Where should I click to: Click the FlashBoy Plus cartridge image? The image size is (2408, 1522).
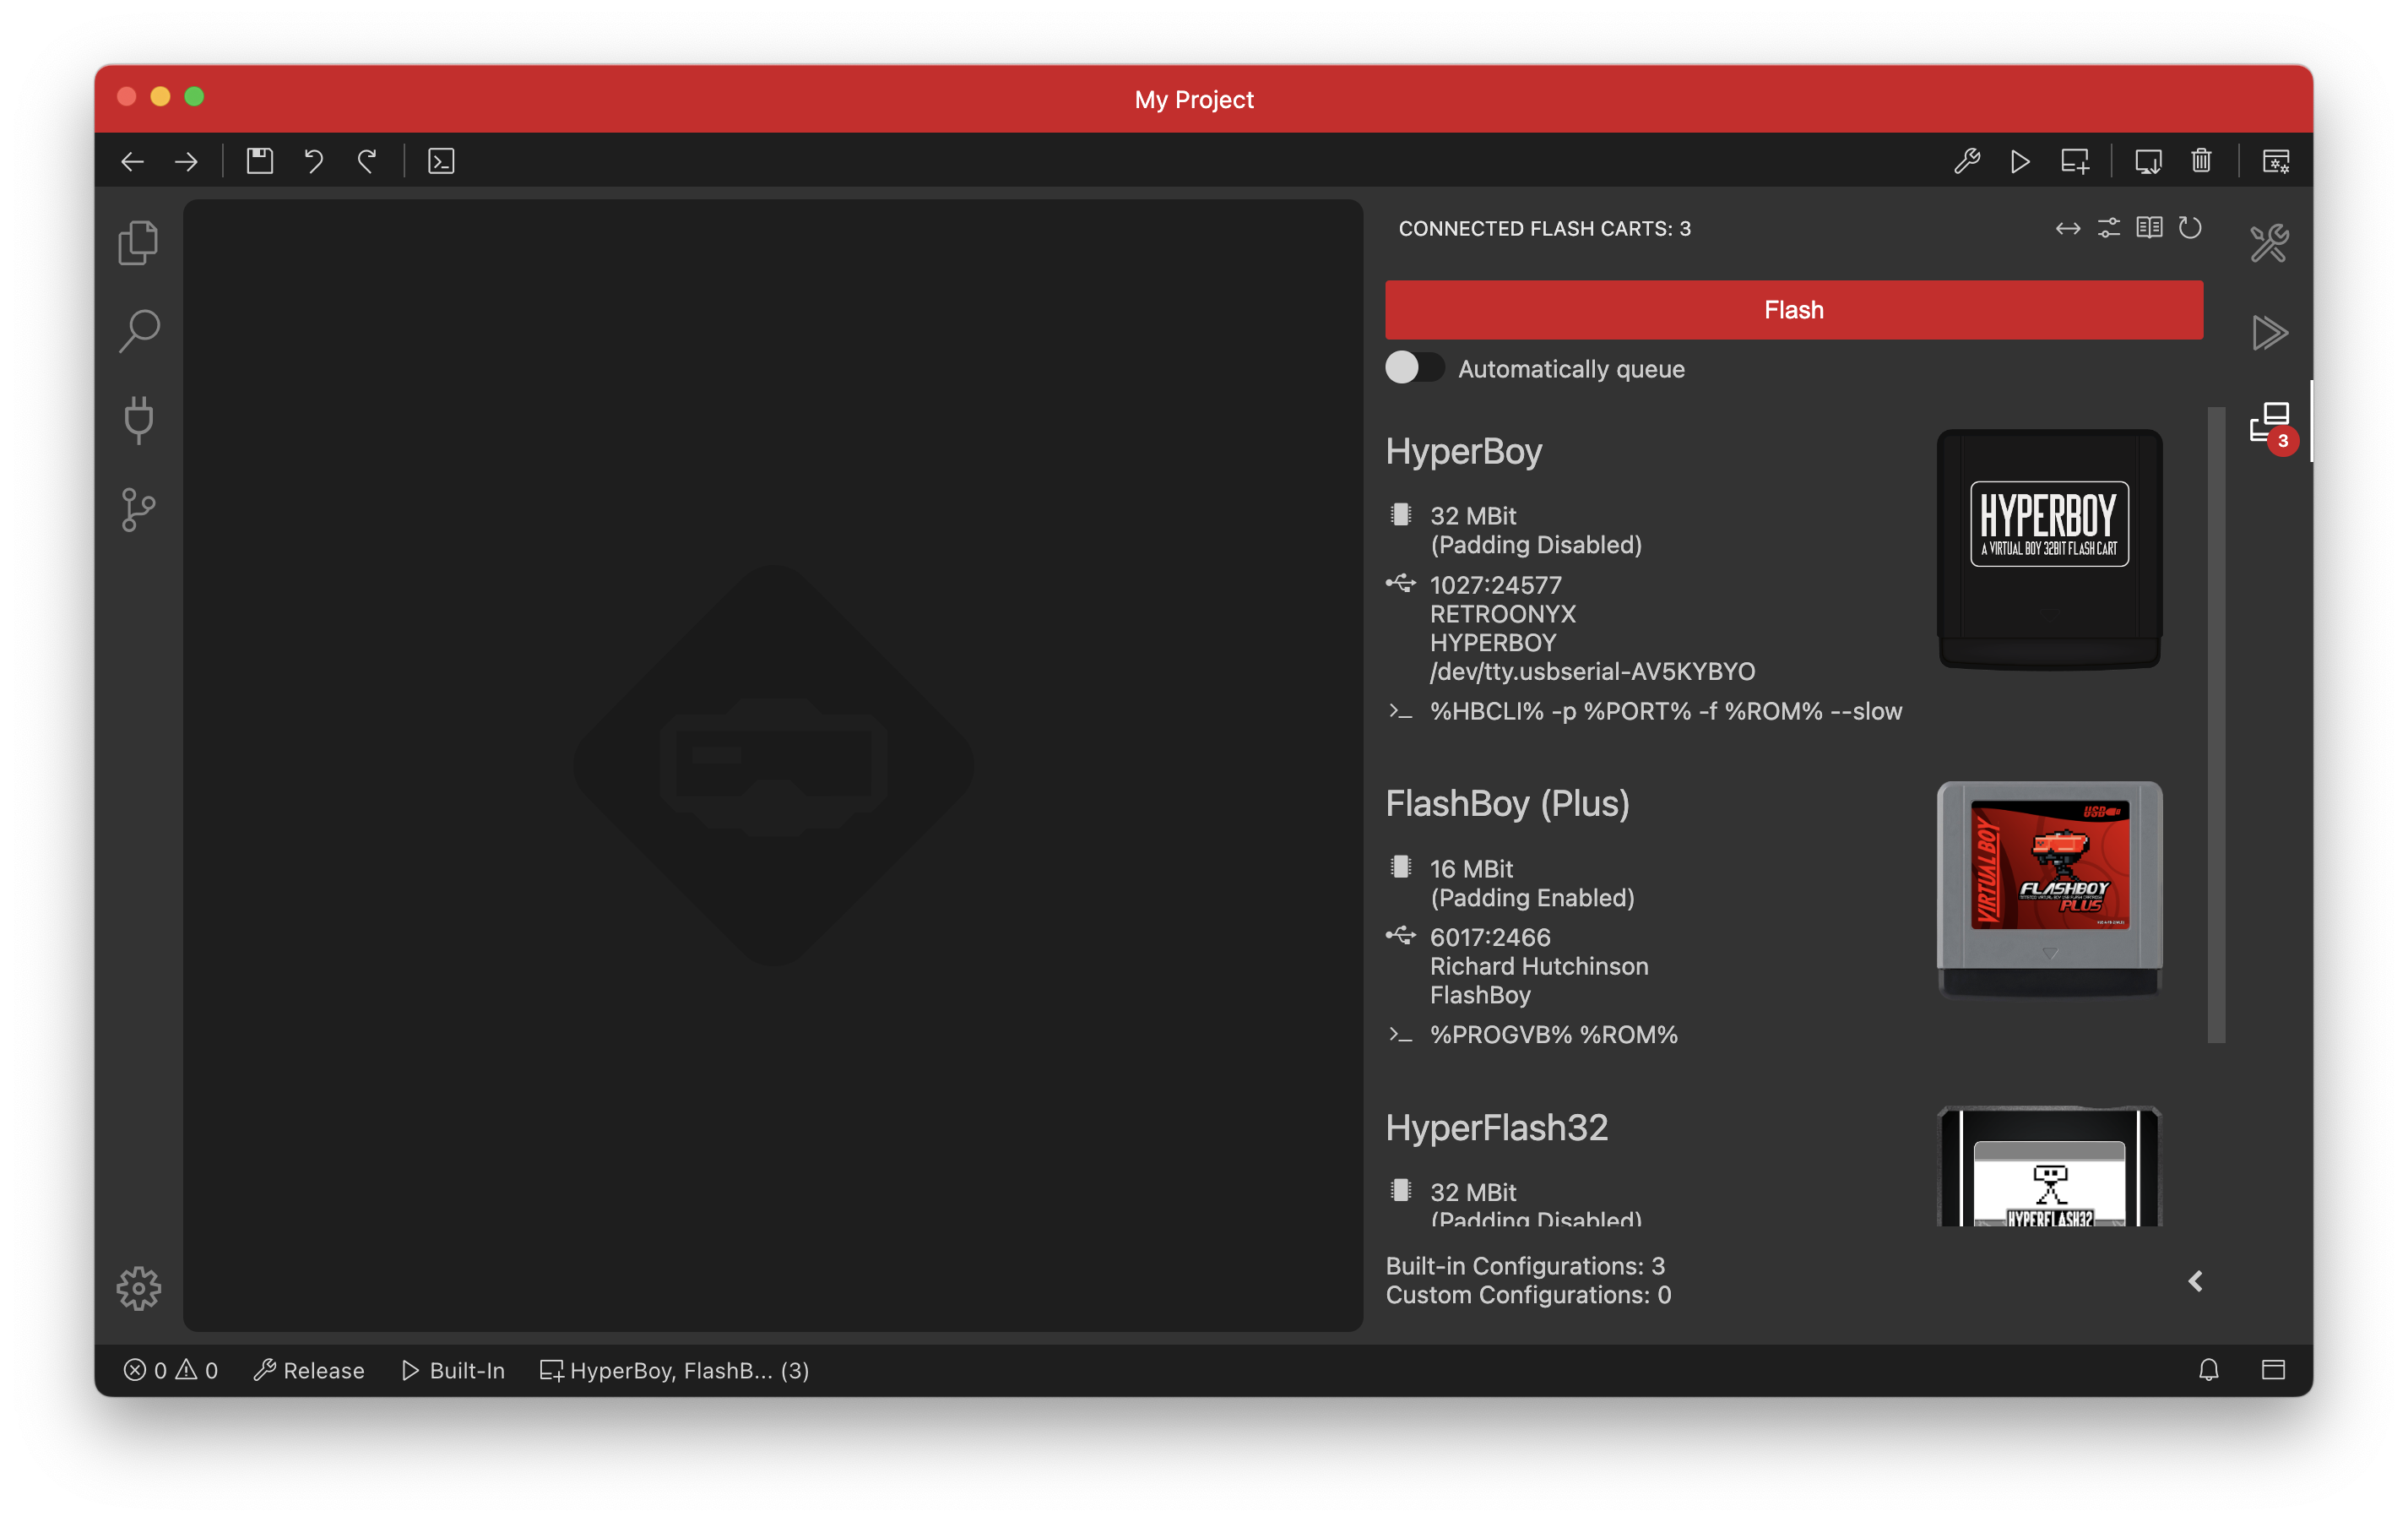pos(2050,889)
